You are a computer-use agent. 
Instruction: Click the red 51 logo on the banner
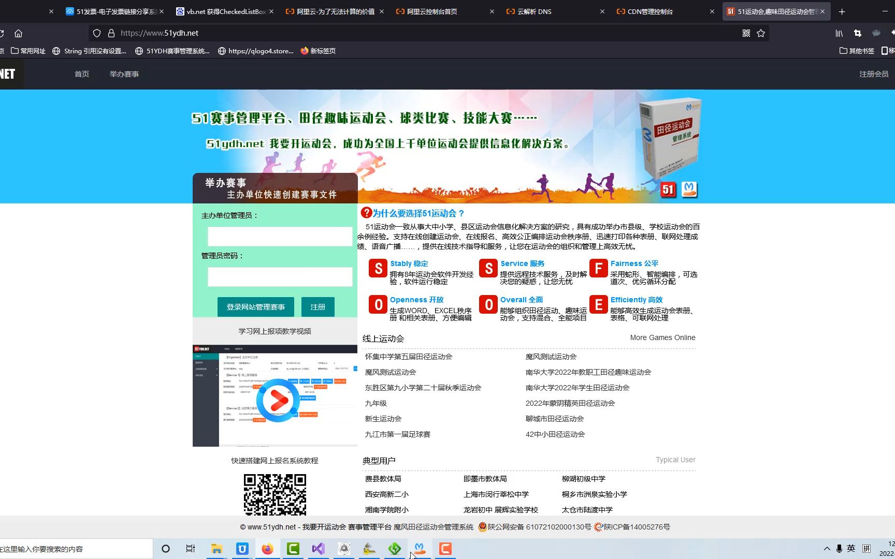click(x=668, y=189)
